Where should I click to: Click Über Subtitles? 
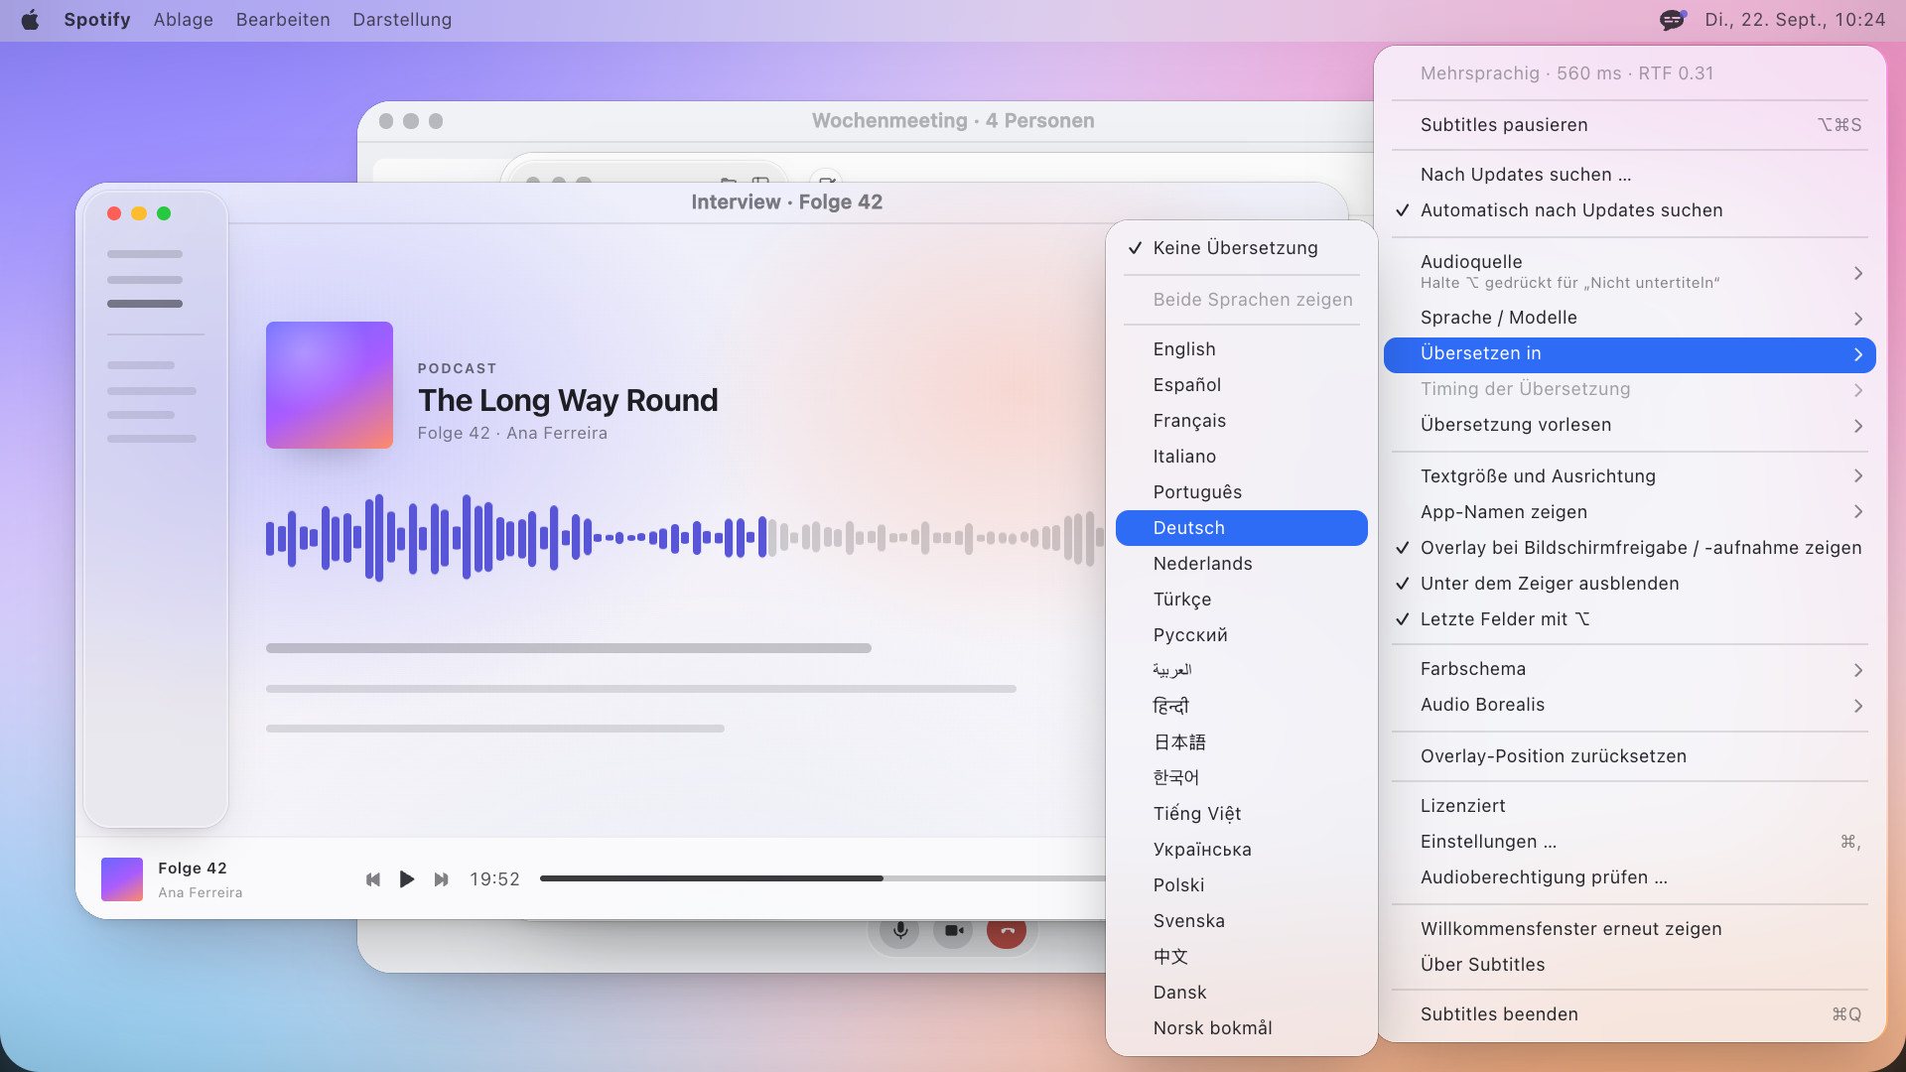click(x=1630, y=965)
